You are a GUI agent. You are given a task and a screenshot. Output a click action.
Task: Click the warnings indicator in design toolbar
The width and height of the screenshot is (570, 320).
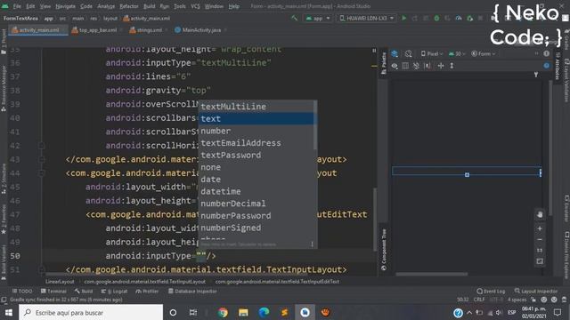(x=546, y=53)
